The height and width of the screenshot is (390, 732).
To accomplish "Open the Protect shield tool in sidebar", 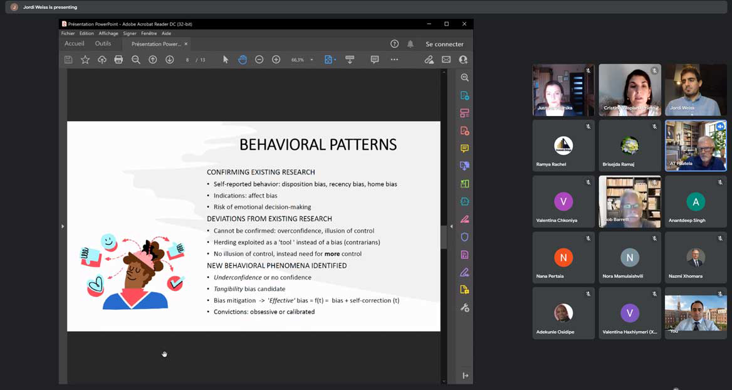I will click(464, 237).
